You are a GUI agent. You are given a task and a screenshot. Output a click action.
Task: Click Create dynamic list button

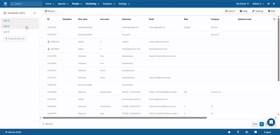(x=15, y=39)
